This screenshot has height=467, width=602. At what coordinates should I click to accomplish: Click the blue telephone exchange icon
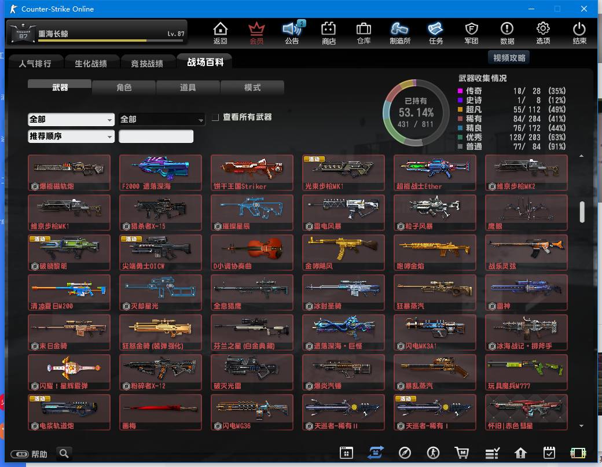[x=375, y=453]
